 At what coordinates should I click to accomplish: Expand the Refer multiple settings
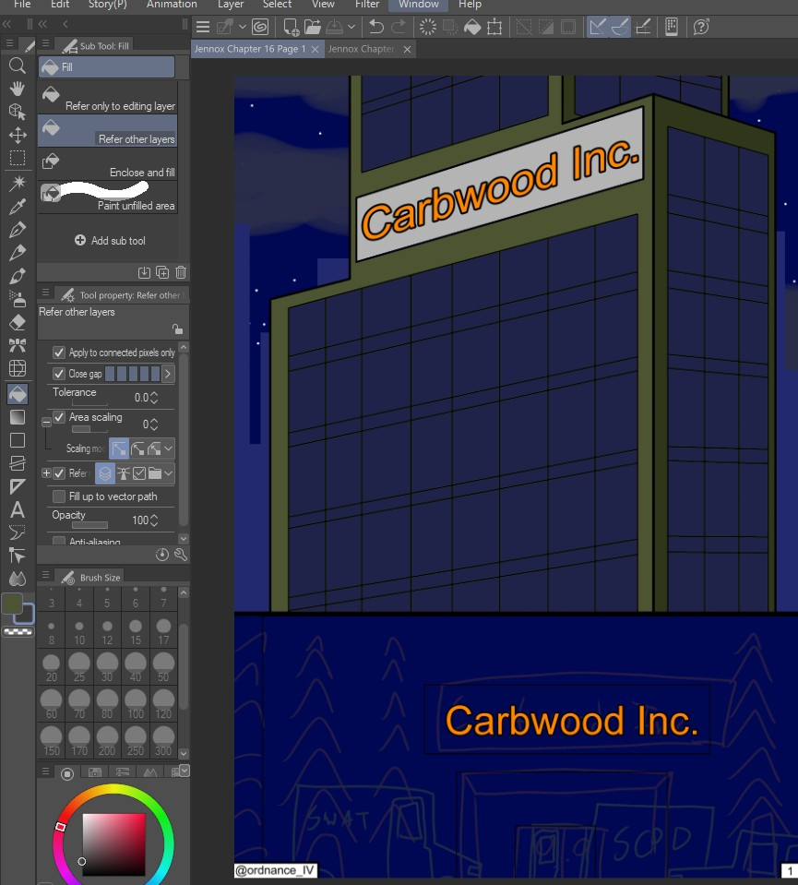(x=46, y=473)
